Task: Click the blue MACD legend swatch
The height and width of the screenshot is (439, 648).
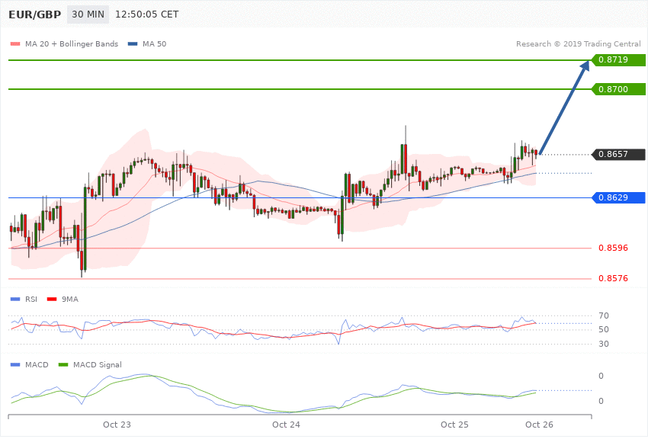Action: (15, 365)
